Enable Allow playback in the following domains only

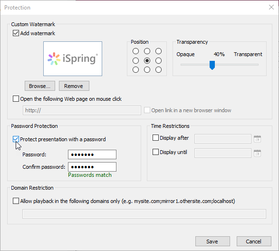click(x=16, y=201)
